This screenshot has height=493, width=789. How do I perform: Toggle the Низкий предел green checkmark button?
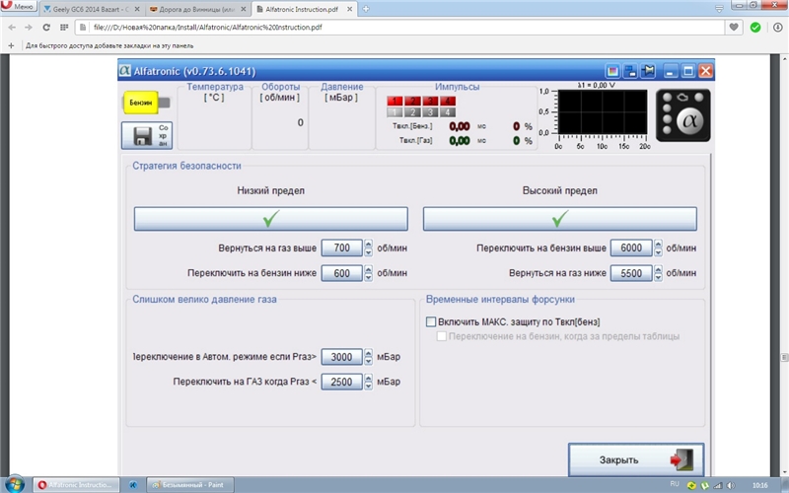pyautogui.click(x=270, y=218)
